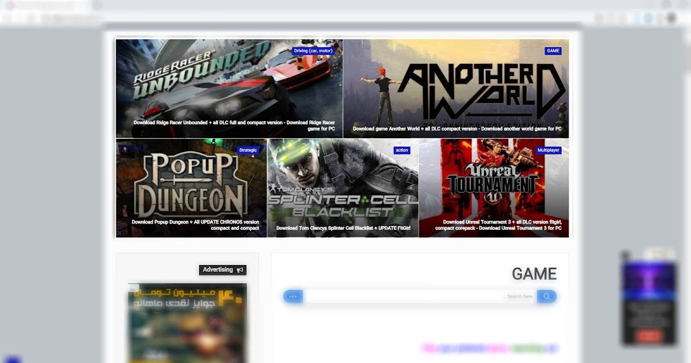The image size is (691, 363).
Task: Click the megaphone icon beside Advertising
Action: coord(240,270)
